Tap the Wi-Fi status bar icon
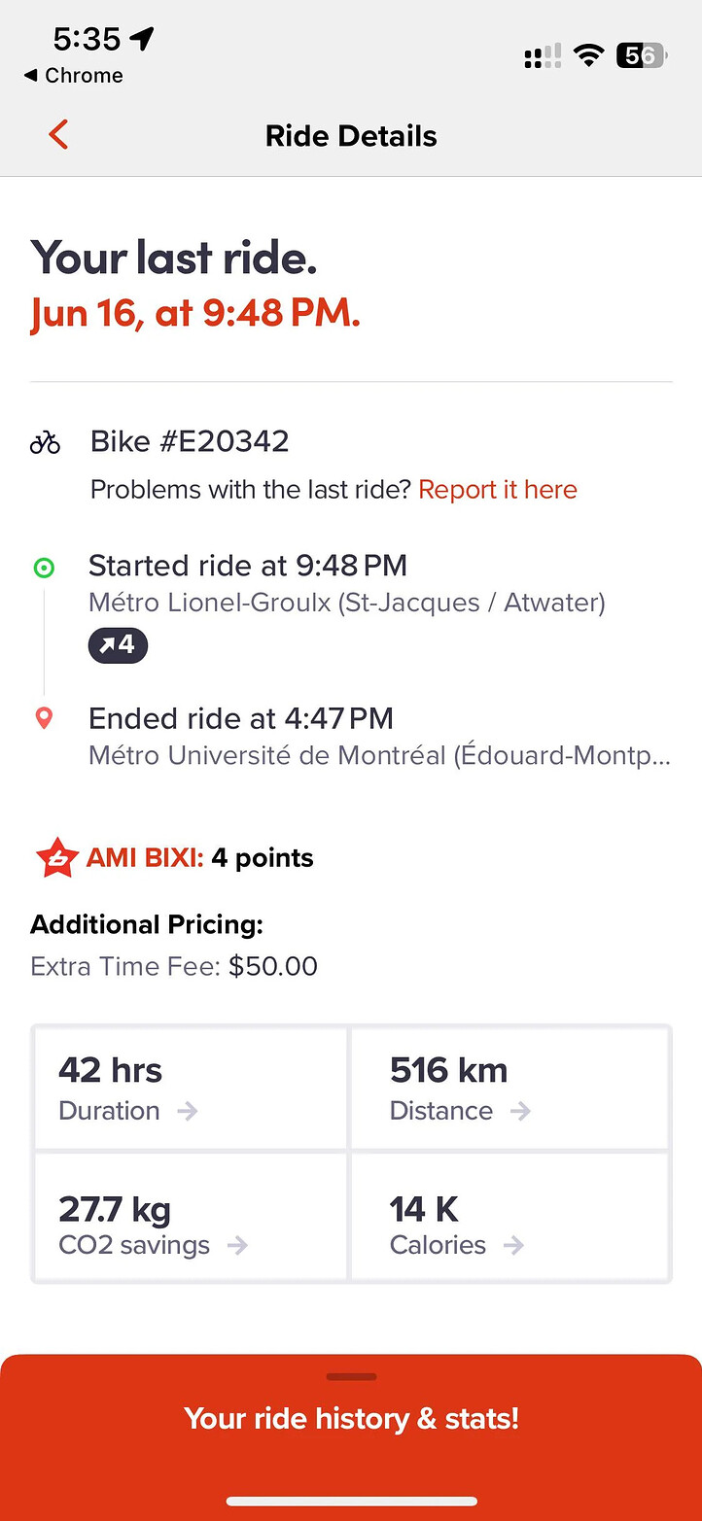The image size is (702, 1521). pos(587,56)
